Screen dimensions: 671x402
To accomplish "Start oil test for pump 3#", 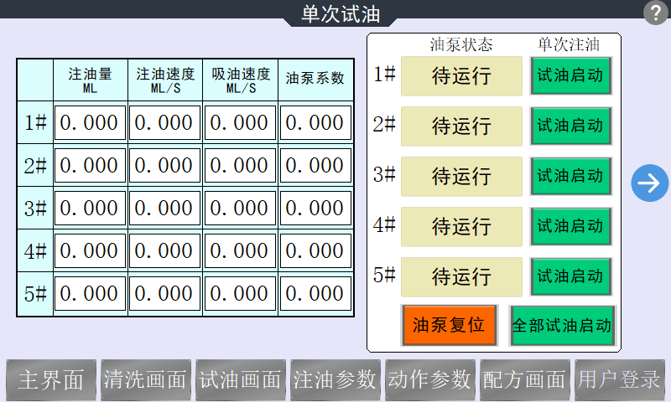I will click(x=570, y=176).
